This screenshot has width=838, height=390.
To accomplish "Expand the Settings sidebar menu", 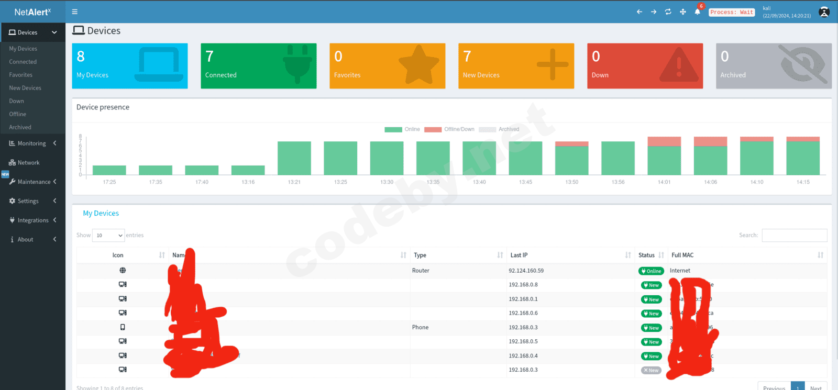I will click(x=32, y=201).
